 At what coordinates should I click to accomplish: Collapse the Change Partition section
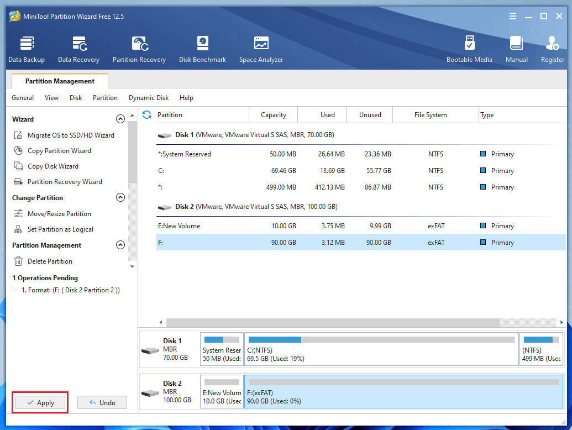(x=120, y=197)
